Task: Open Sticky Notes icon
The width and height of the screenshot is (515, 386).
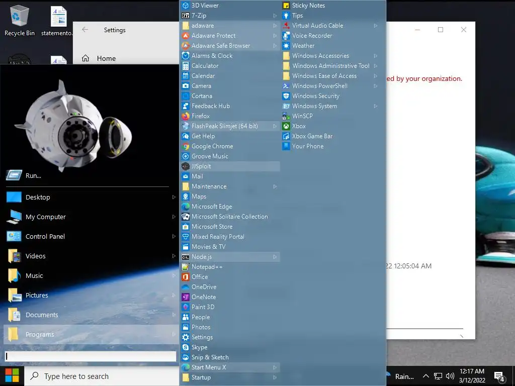Action: [286, 5]
